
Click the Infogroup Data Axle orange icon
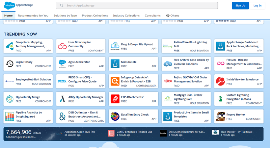click(x=115, y=81)
